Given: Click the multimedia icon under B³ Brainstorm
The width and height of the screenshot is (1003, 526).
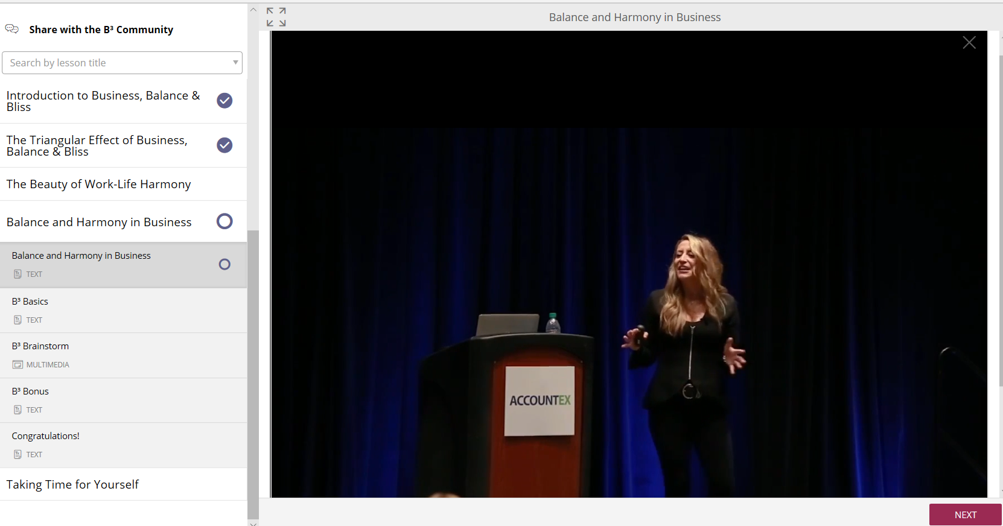Looking at the screenshot, I should pyautogui.click(x=18, y=364).
